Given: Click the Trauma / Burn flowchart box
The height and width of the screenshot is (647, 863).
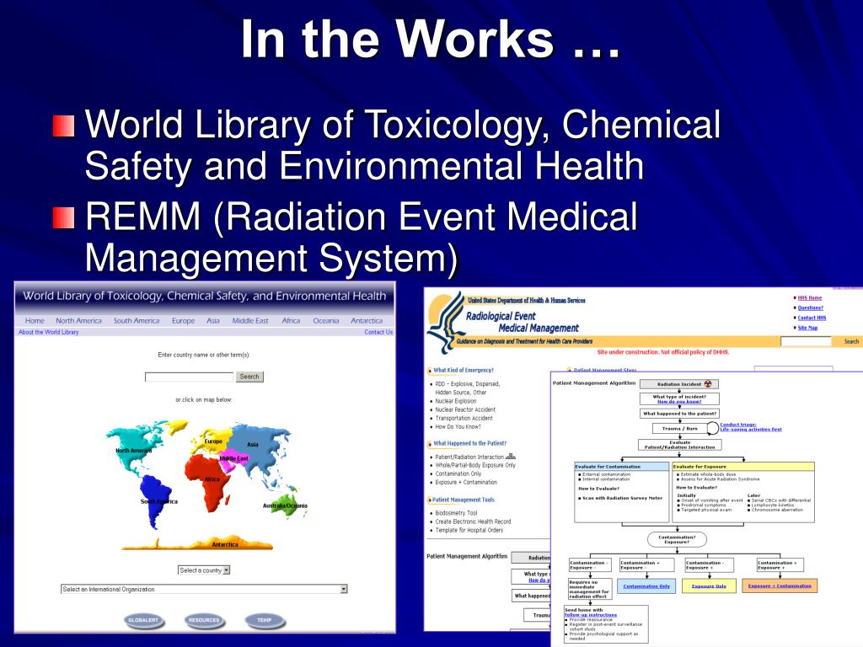Looking at the screenshot, I should coord(679,429).
